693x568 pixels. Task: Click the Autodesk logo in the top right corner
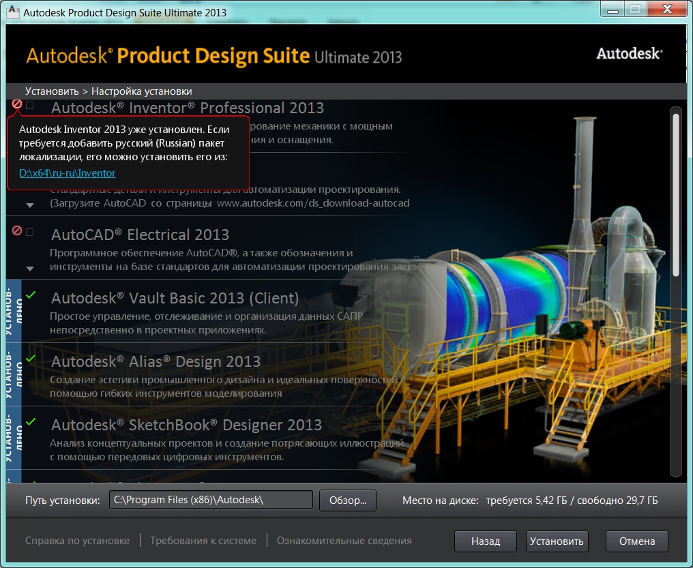628,53
